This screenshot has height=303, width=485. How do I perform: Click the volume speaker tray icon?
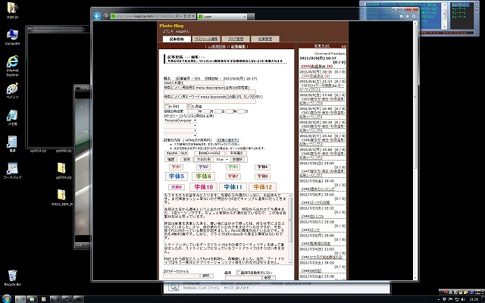tap(463, 299)
